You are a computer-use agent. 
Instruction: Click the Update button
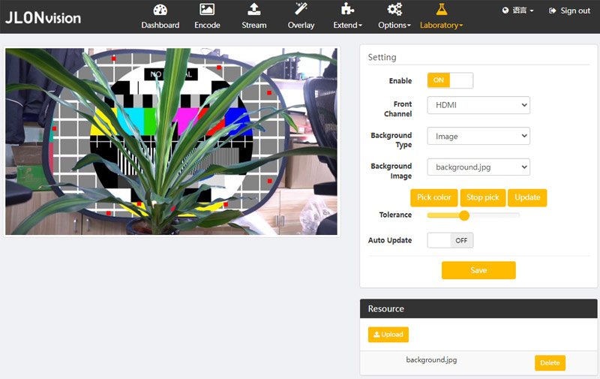coord(527,197)
